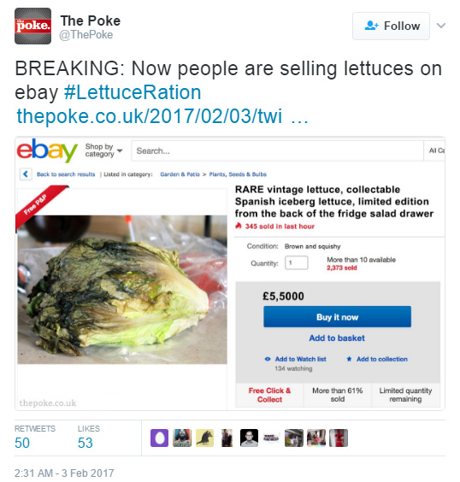Click the star icon for collection
The height and width of the screenshot is (482, 460).
coord(349,359)
